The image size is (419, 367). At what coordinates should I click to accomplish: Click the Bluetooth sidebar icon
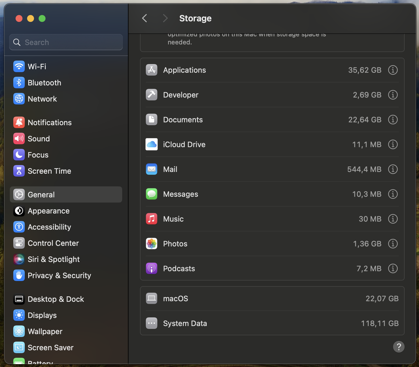pos(19,83)
